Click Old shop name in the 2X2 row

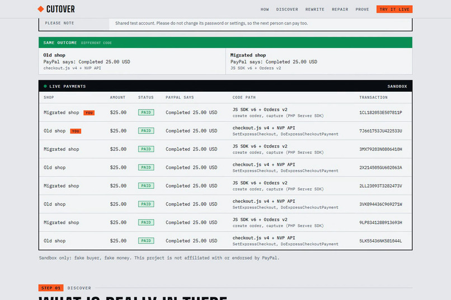pos(55,168)
